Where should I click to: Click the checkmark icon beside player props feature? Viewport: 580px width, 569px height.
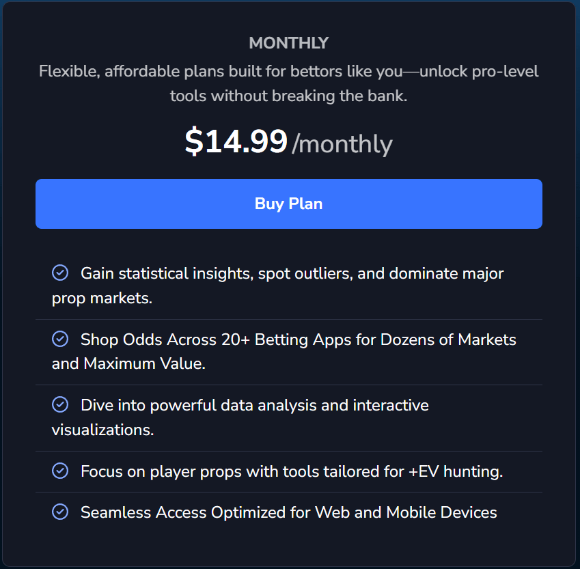[x=60, y=471]
